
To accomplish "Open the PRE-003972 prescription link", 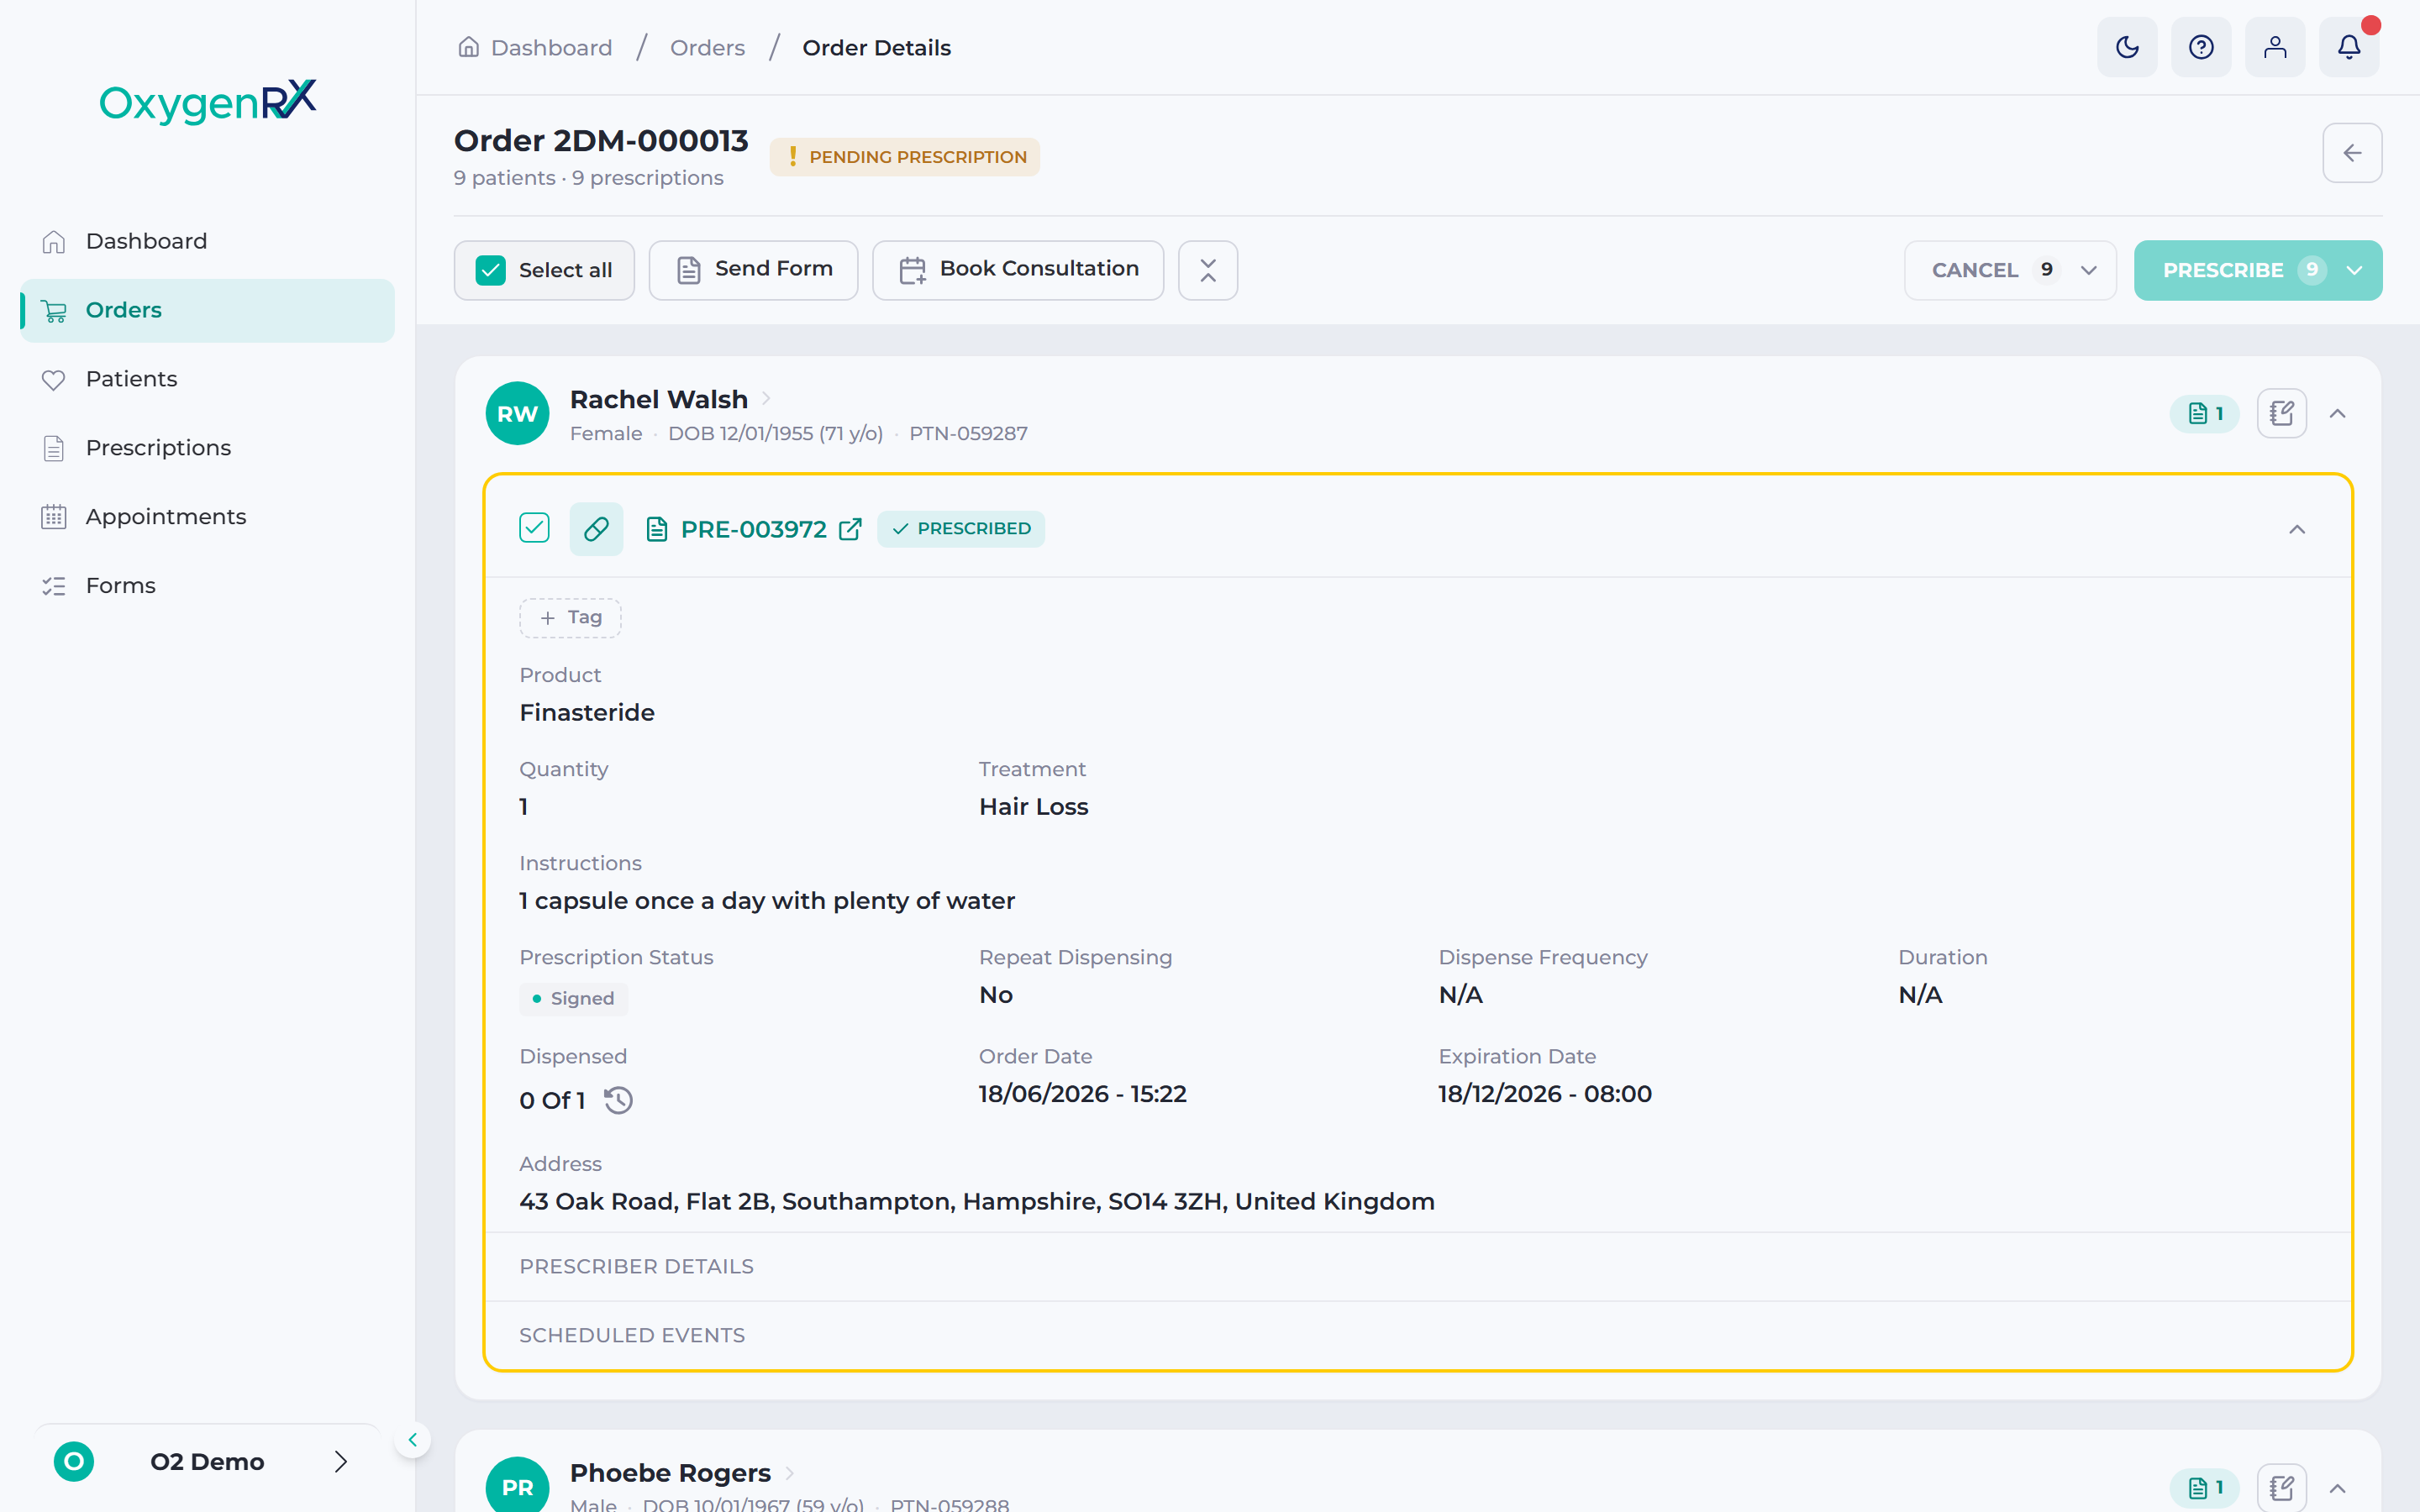I will tap(753, 529).
